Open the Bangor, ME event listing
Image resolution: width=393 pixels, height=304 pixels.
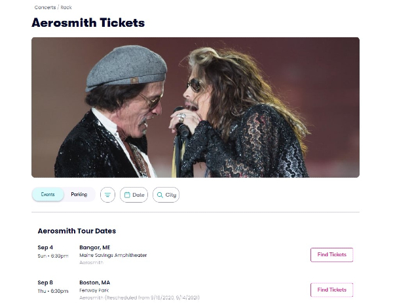[x=95, y=248]
